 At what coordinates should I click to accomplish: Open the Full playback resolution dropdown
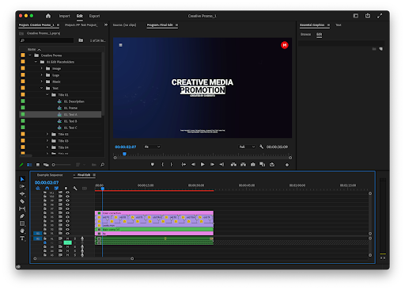247,147
